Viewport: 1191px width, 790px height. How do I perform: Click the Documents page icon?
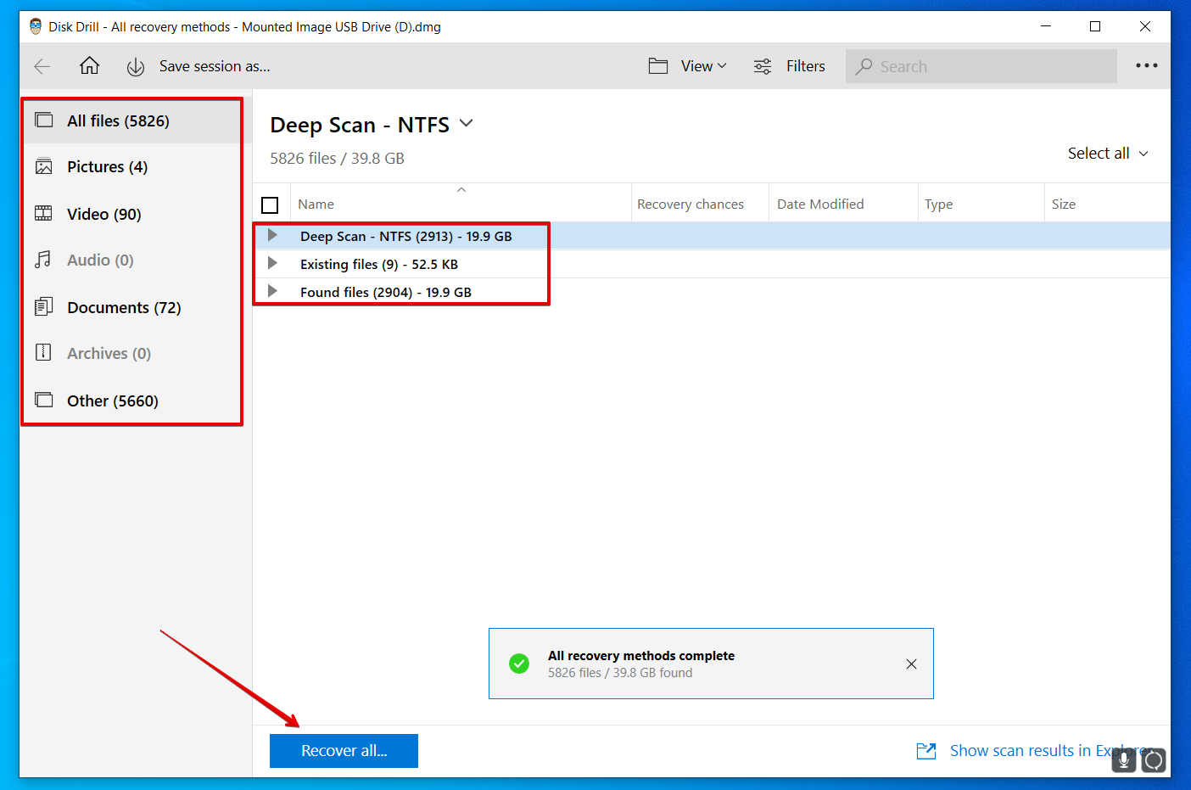43,306
